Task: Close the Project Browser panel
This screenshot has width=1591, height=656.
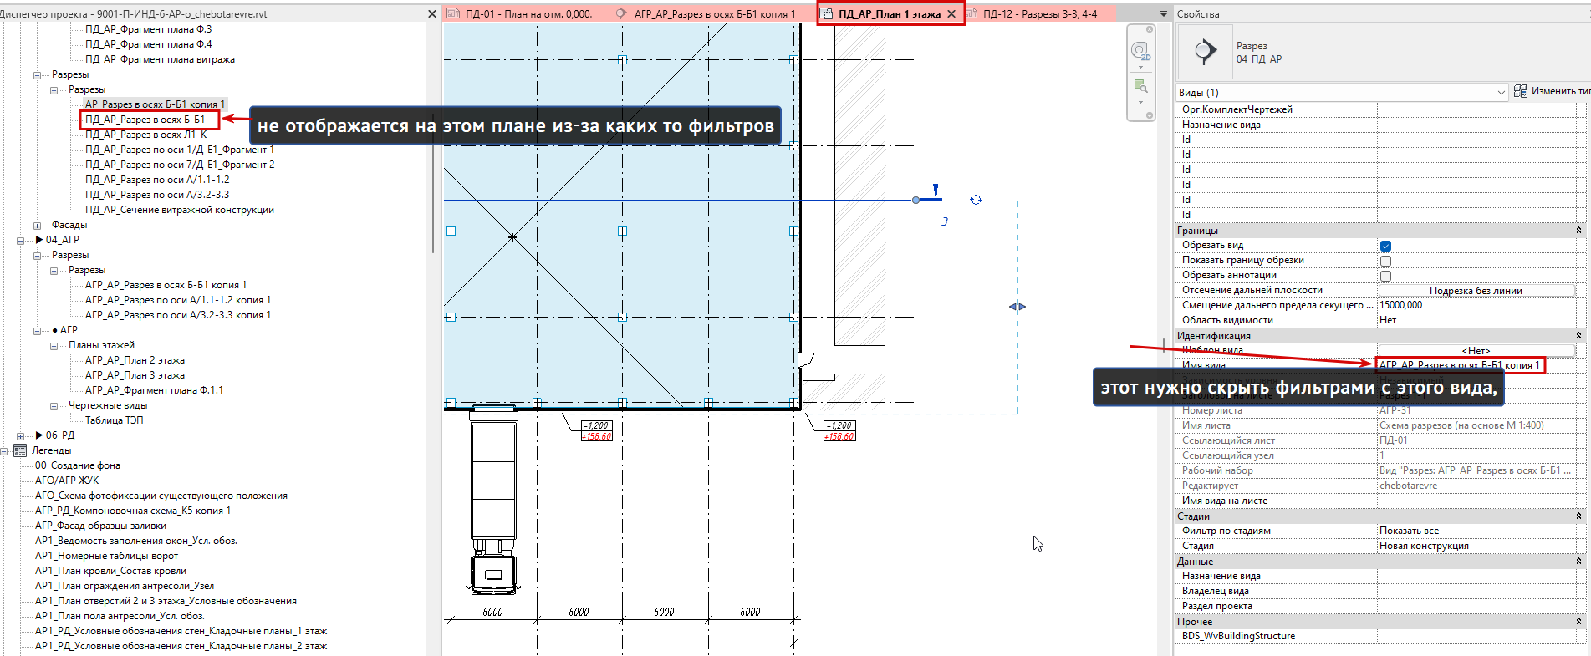Action: (x=432, y=14)
